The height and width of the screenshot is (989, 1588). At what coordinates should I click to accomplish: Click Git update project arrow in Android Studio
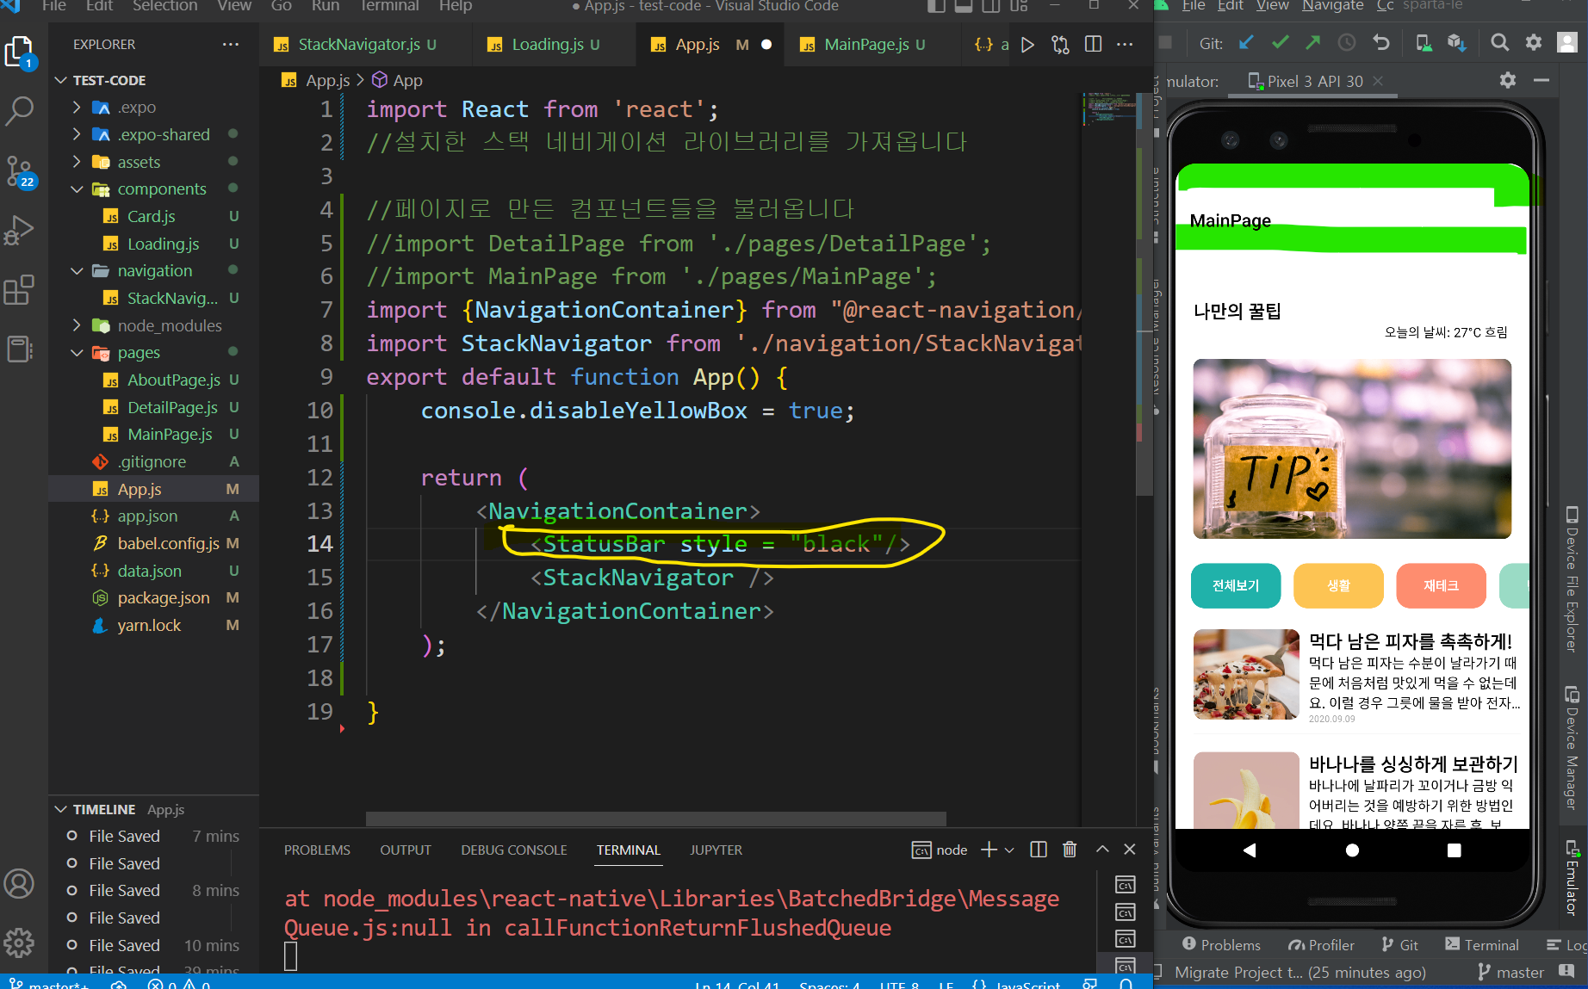(x=1246, y=42)
